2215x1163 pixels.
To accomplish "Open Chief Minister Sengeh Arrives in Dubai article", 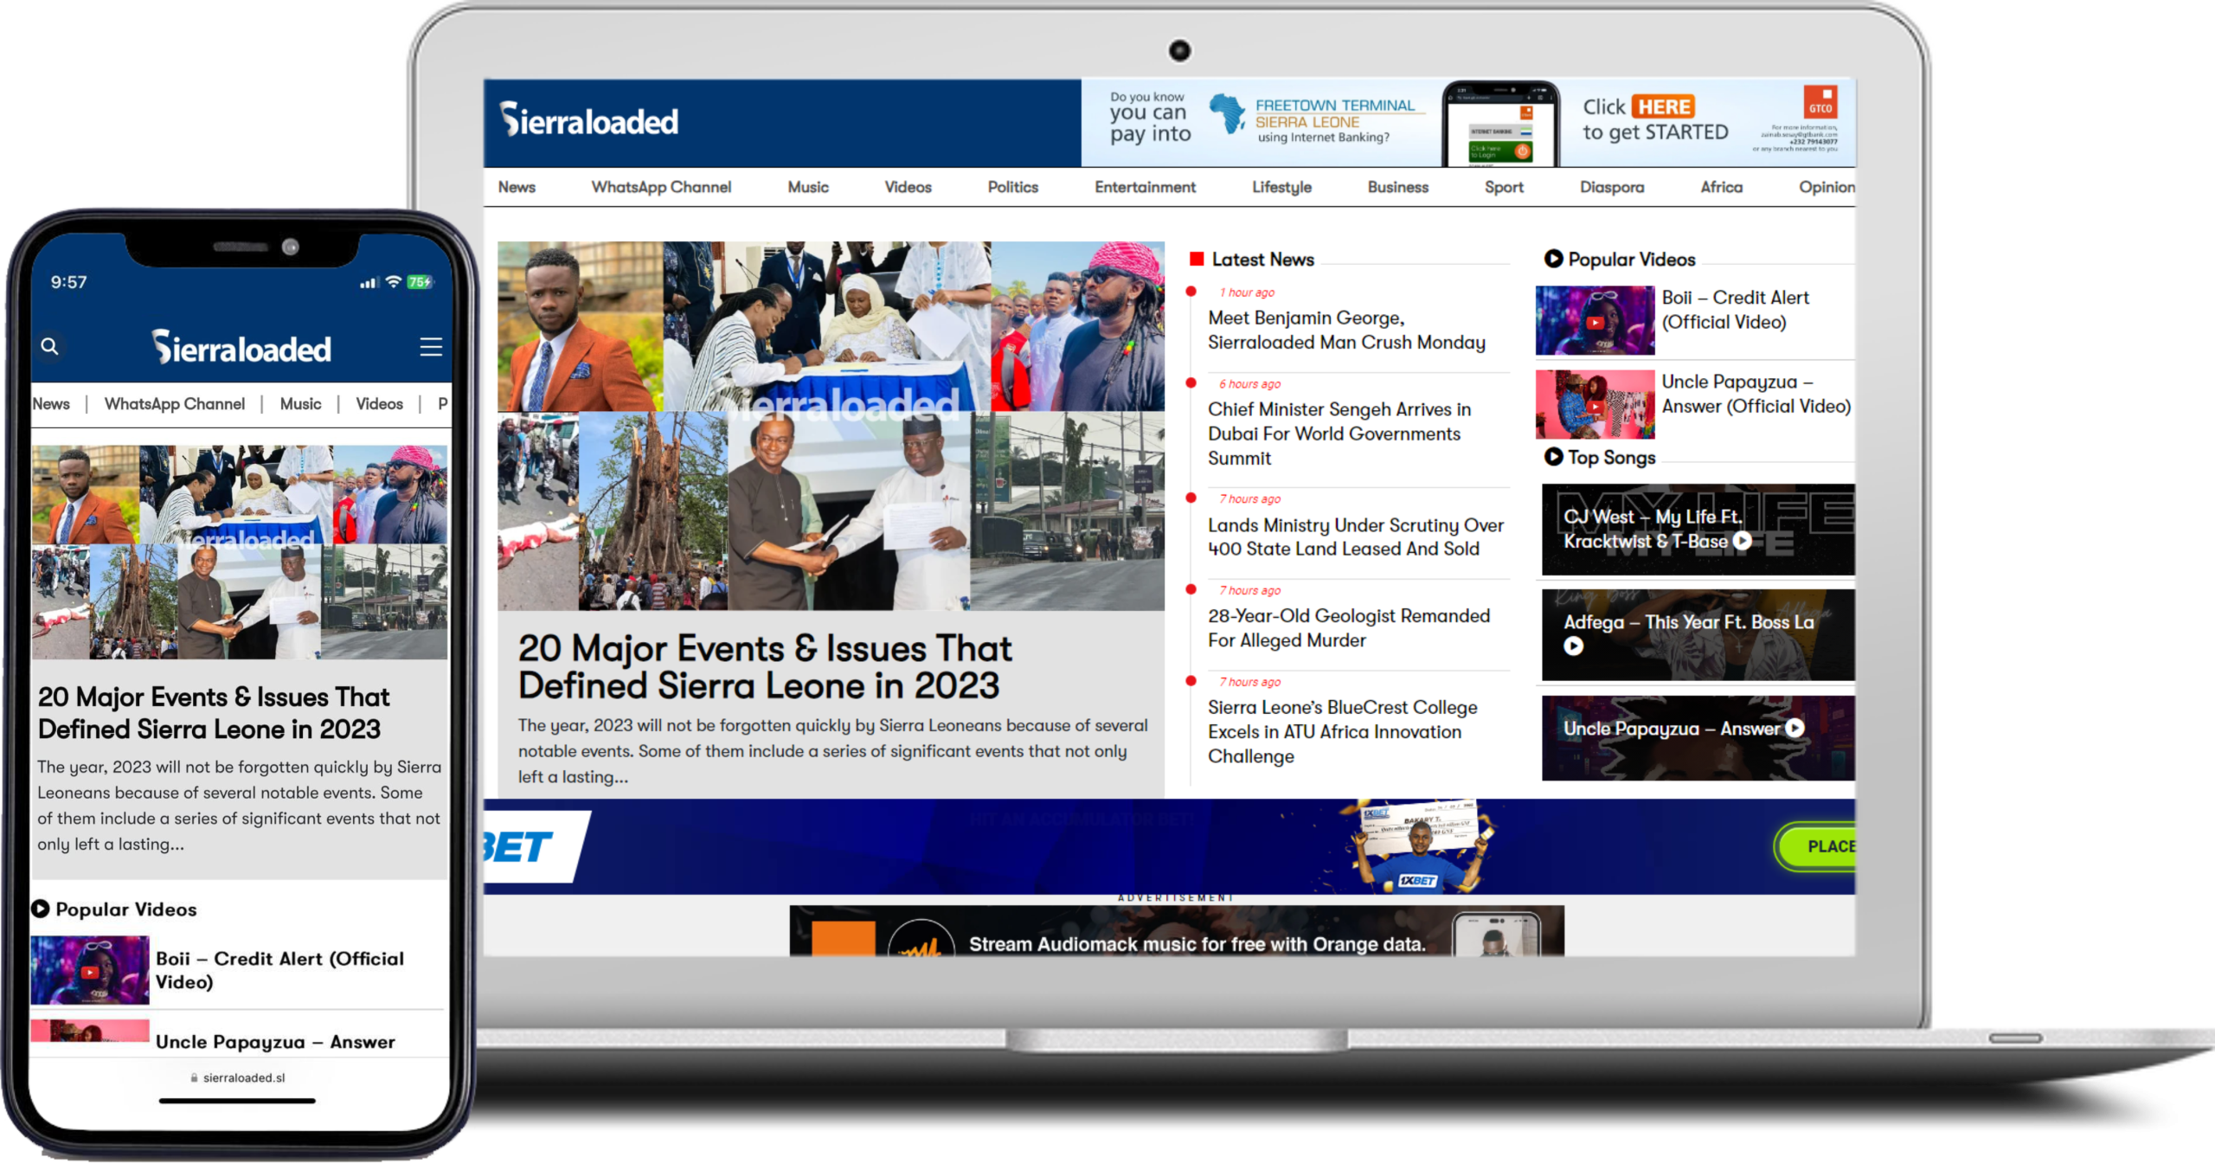I will (1339, 434).
